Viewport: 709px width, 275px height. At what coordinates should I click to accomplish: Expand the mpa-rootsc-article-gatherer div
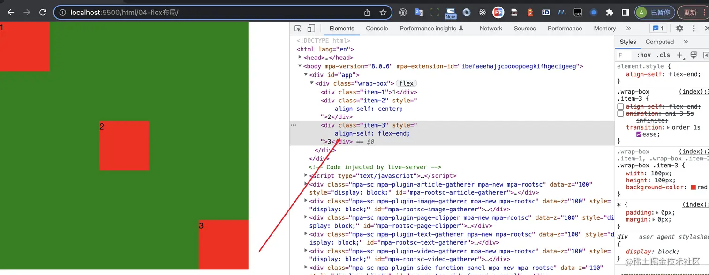coord(306,184)
